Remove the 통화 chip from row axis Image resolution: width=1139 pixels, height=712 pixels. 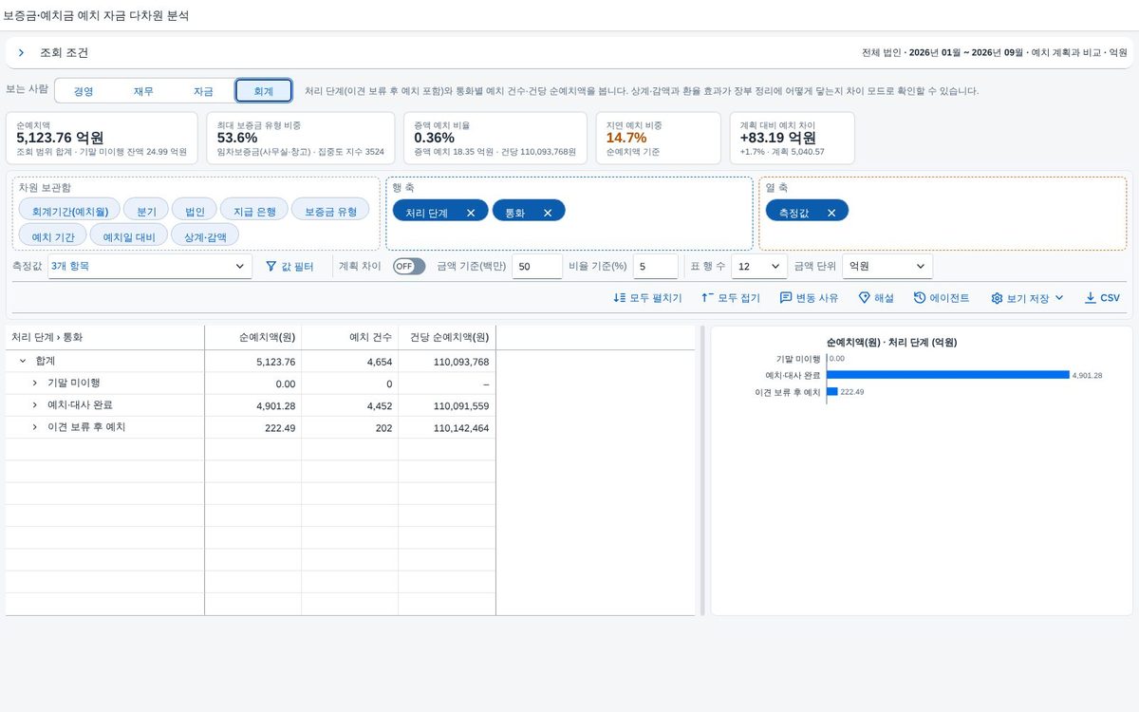click(x=548, y=214)
